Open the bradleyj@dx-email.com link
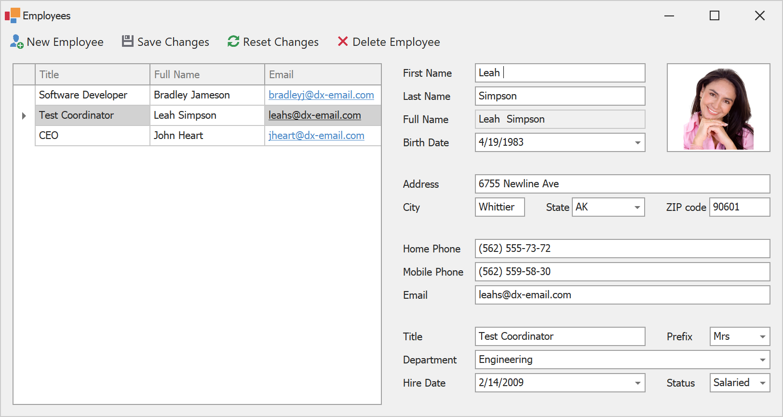 321,95
